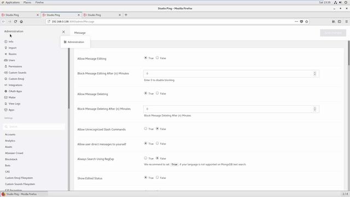This screenshot has width=350, height=197.
Task: Open Custom Emoji Filesystem settings
Action: coord(19,178)
